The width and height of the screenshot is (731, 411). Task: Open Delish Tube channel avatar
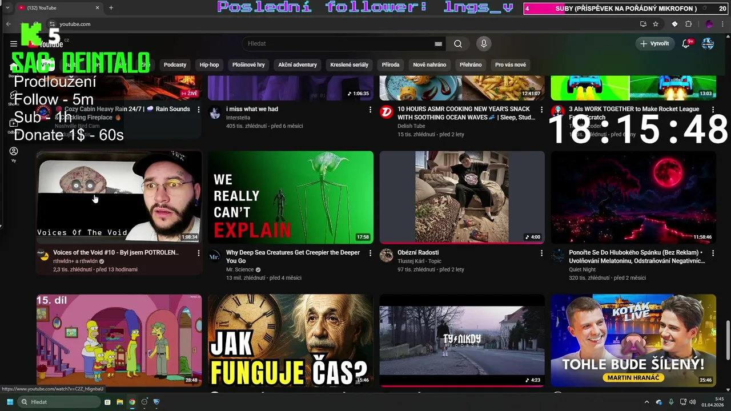click(x=386, y=112)
